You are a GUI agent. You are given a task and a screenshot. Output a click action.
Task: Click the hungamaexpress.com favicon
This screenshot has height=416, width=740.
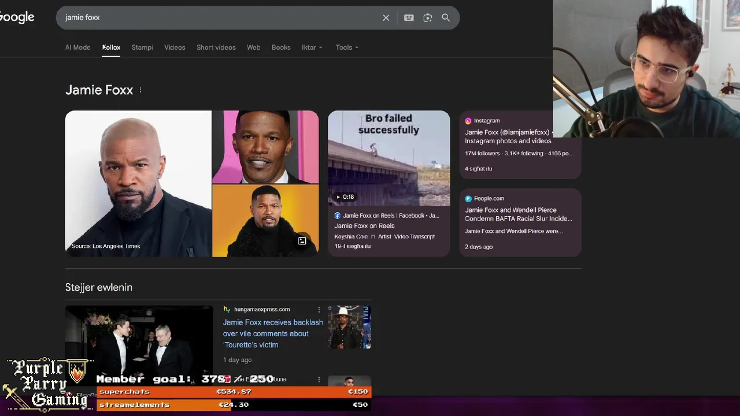[227, 309]
